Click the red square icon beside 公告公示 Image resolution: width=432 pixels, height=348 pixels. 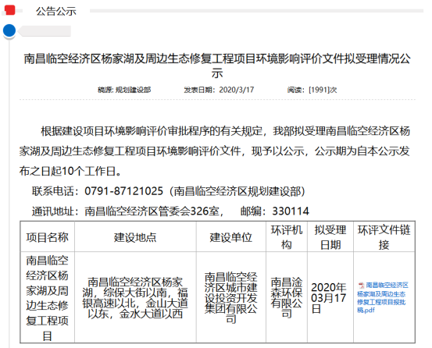click(10, 10)
